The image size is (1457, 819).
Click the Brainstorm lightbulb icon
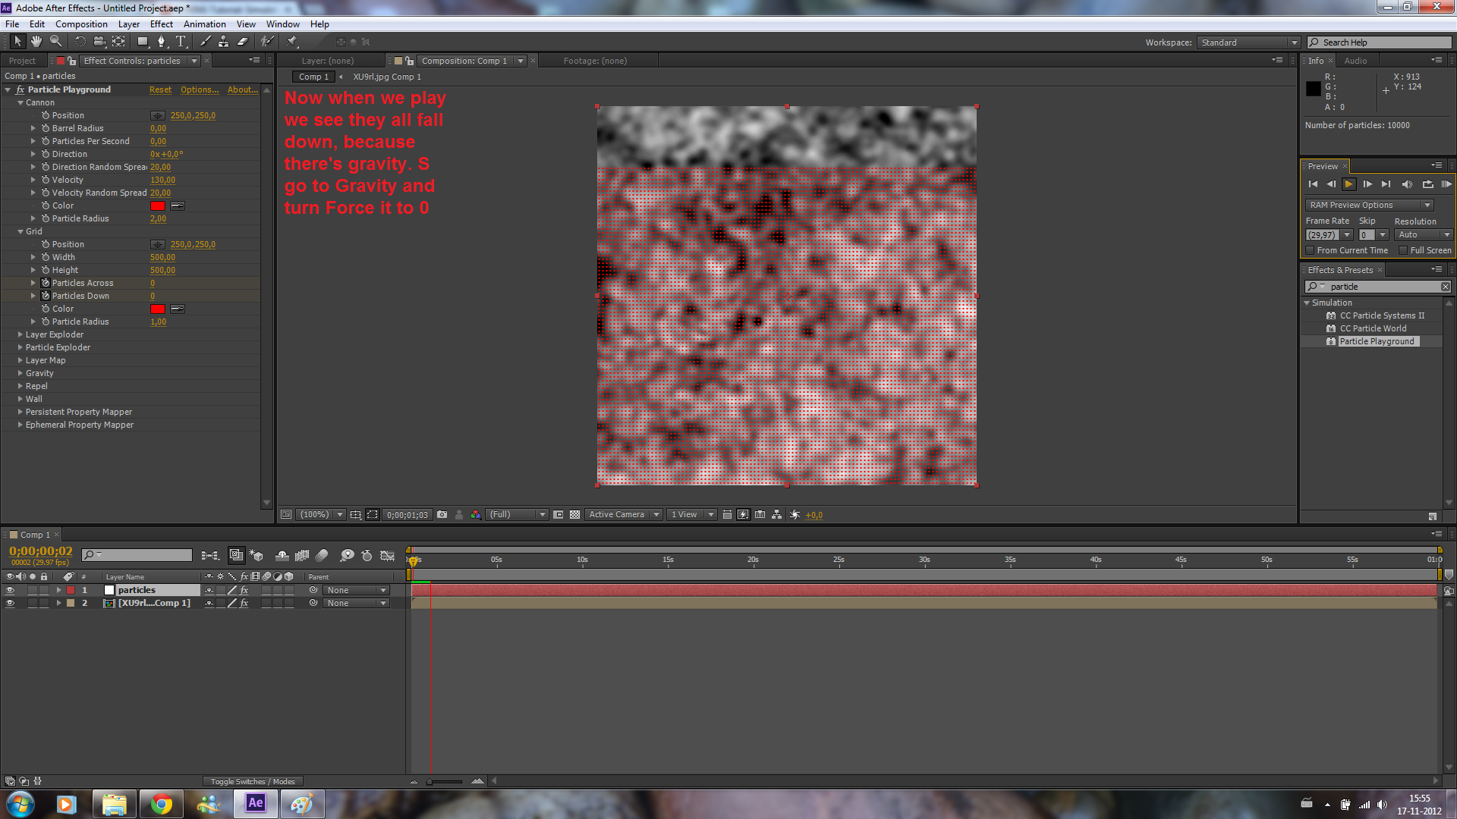point(347,556)
